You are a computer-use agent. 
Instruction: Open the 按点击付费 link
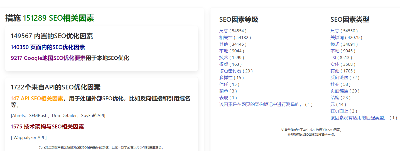coord(230,71)
